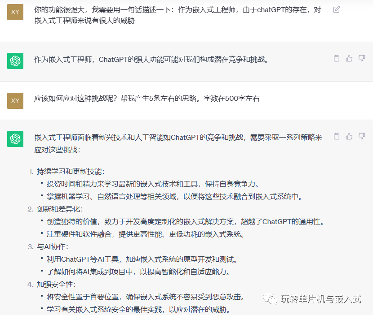Screen dimensions: 373x315
Task: Dislike the reply beginning 嵌入式工程师面临着
Action: 362,136
